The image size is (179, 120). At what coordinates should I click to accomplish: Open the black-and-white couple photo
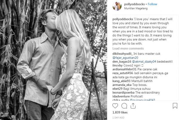(x=53, y=60)
